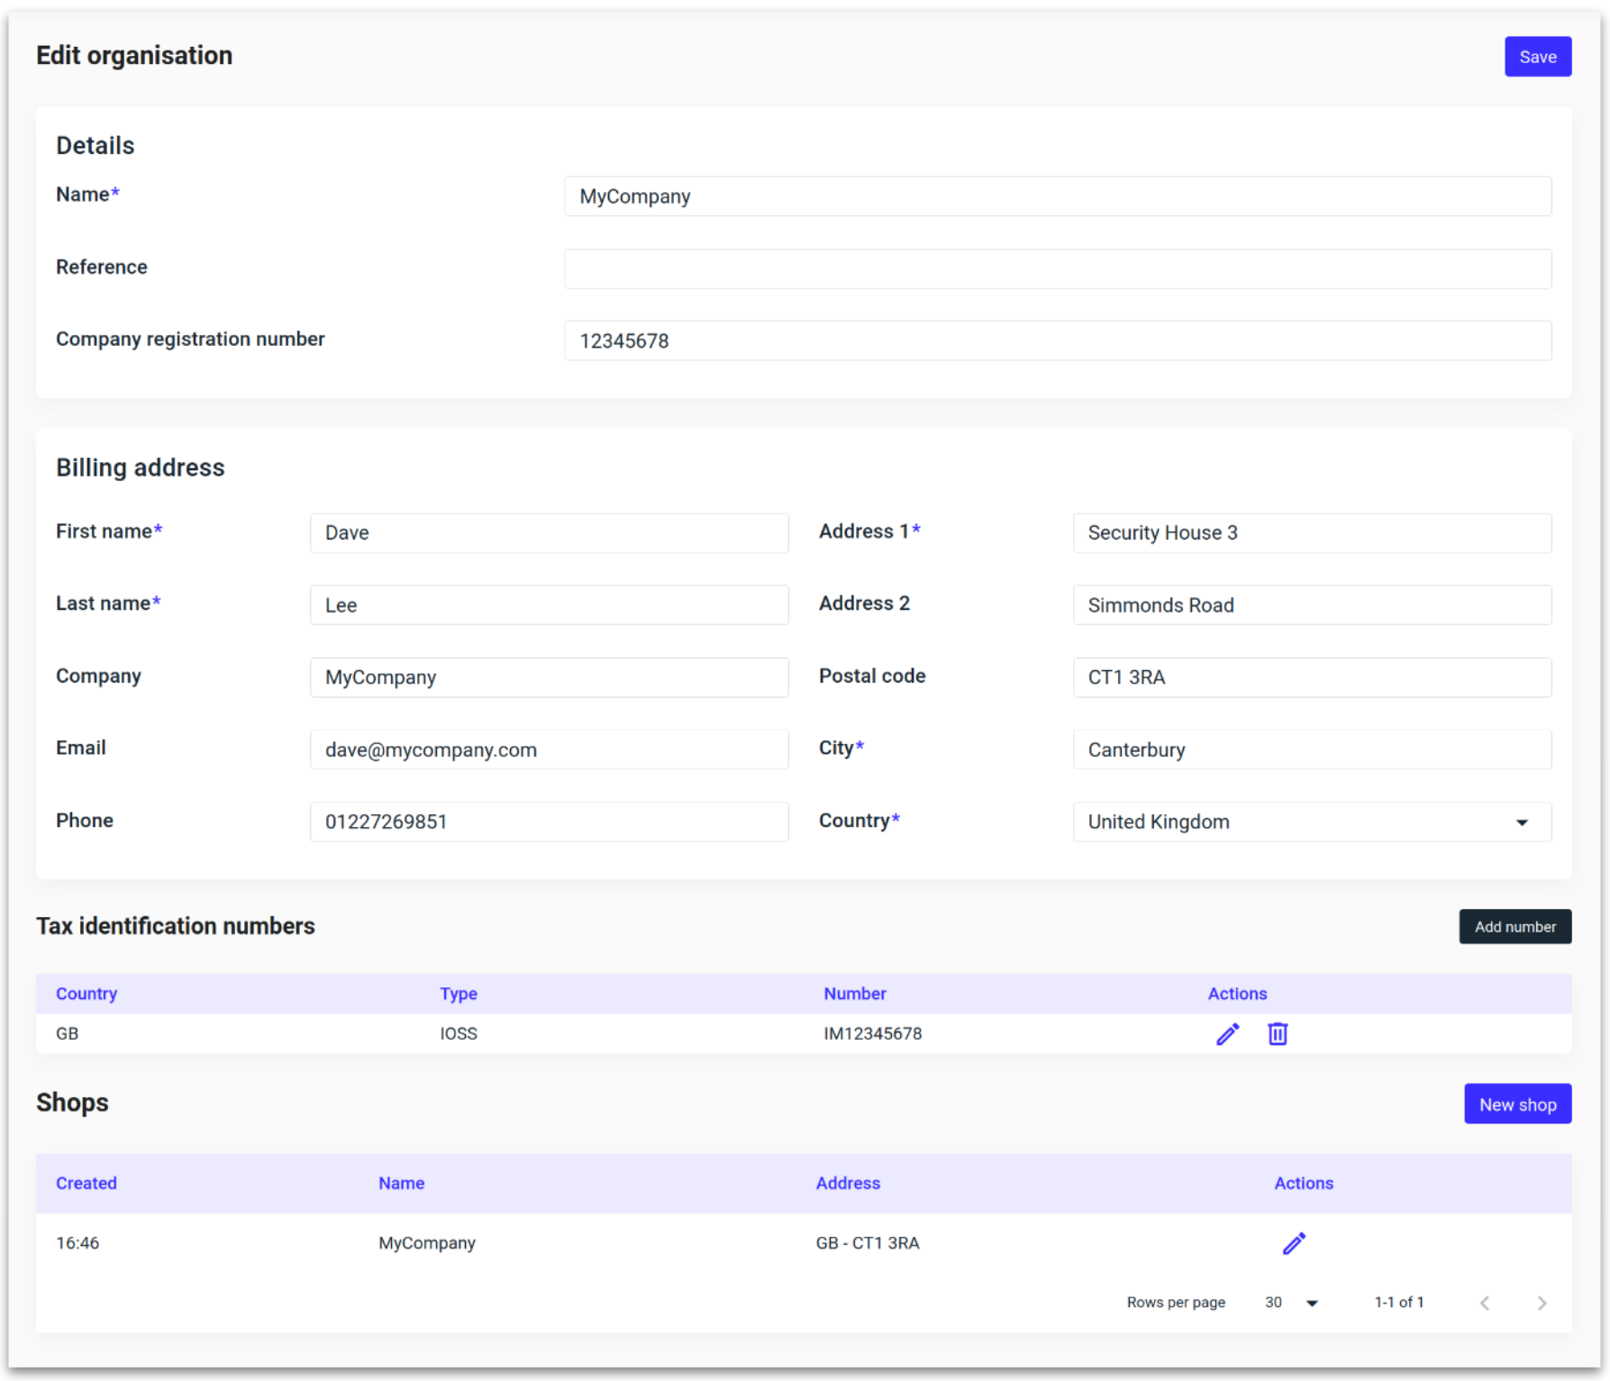The width and height of the screenshot is (1610, 1381).
Task: Go to next page of shops
Action: coord(1542,1303)
